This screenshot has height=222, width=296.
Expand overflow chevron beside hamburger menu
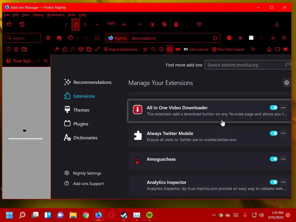[273, 38]
